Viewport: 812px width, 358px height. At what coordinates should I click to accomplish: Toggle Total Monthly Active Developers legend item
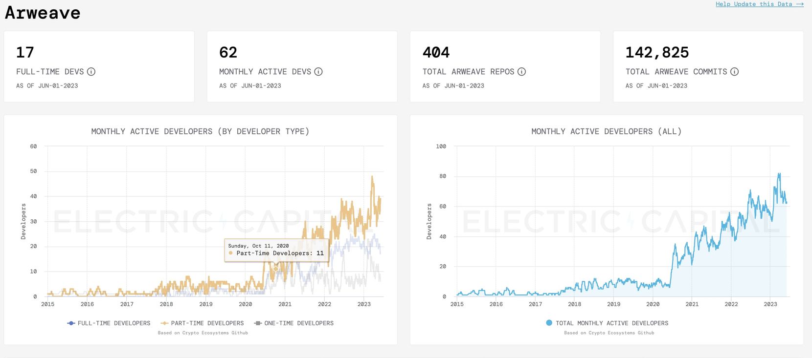pos(607,323)
